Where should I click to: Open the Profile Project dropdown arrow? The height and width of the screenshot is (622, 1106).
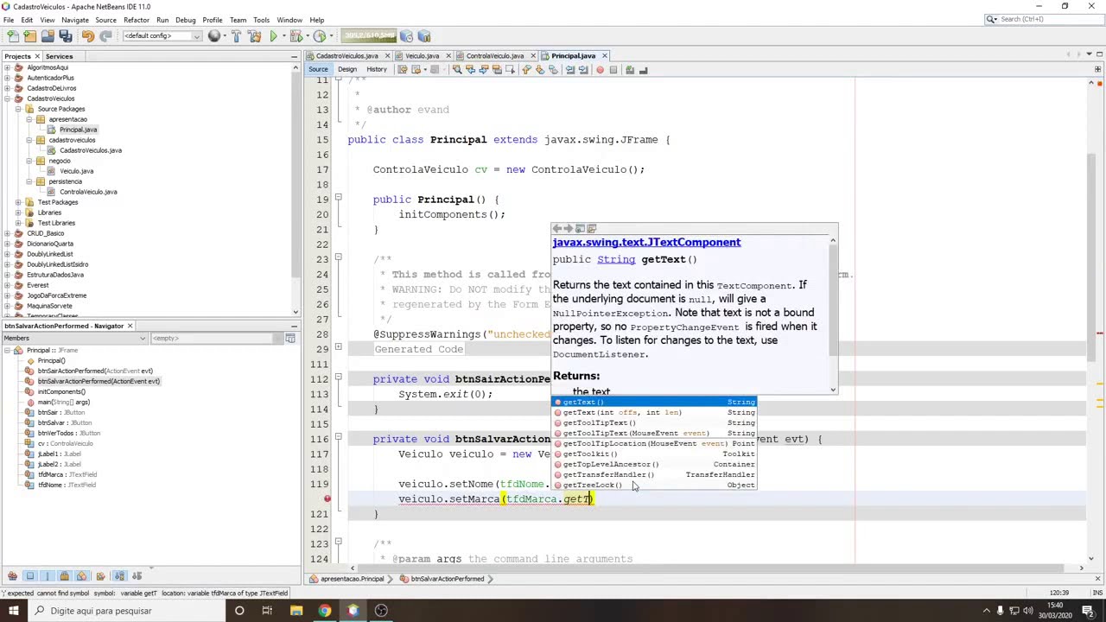(x=331, y=36)
